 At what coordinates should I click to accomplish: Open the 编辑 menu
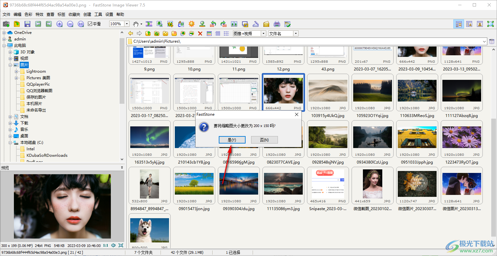(x=17, y=15)
